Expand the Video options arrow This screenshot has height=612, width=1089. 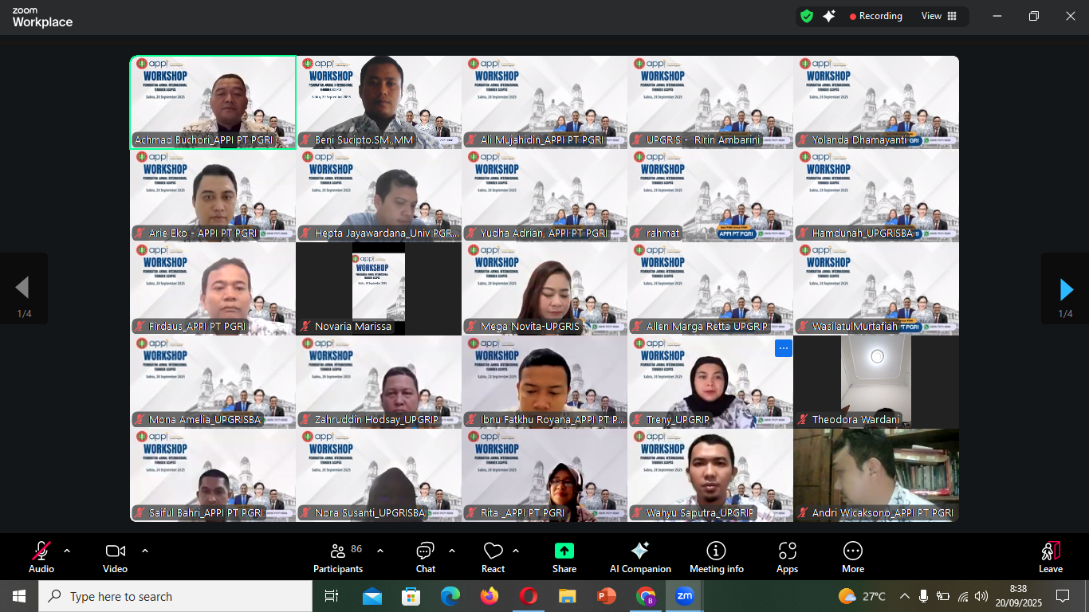point(145,551)
